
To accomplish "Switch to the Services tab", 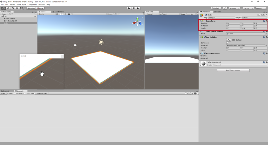I will point(217,12).
